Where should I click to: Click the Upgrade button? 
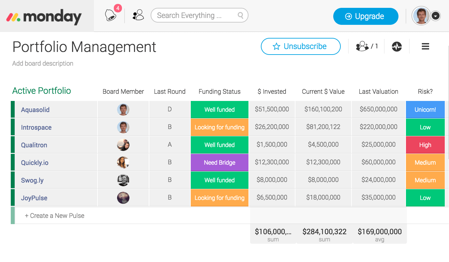(x=366, y=16)
